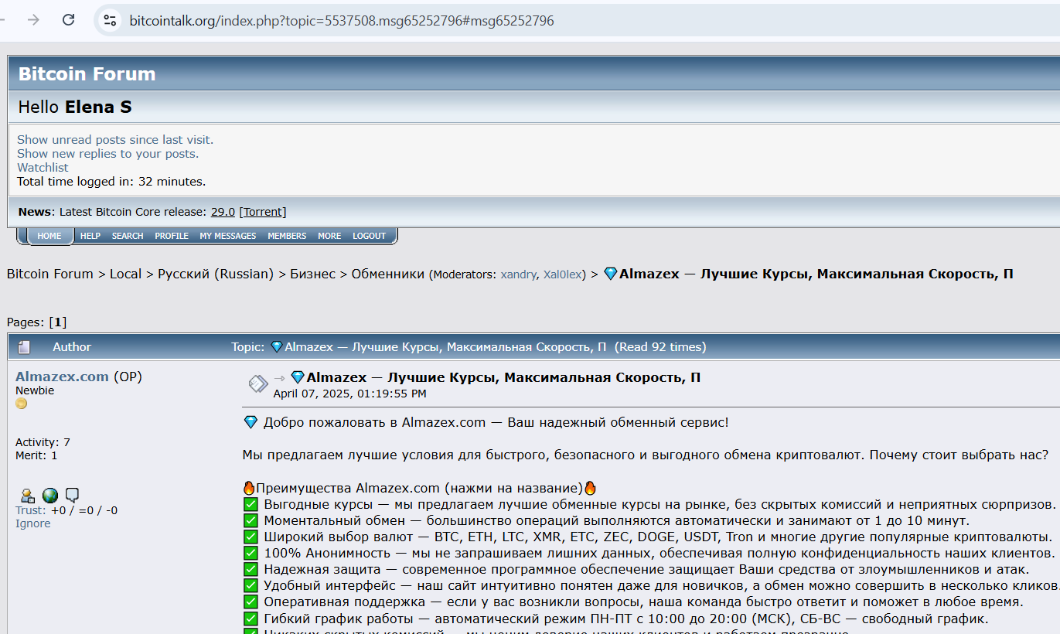The width and height of the screenshot is (1060, 634).
Task: Click Merit: 1 text
Action: tap(36, 455)
